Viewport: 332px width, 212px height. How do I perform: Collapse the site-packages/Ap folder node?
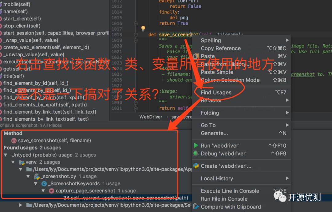coord(21,169)
